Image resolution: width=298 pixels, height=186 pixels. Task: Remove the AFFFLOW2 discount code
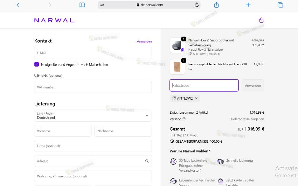pos(196,98)
